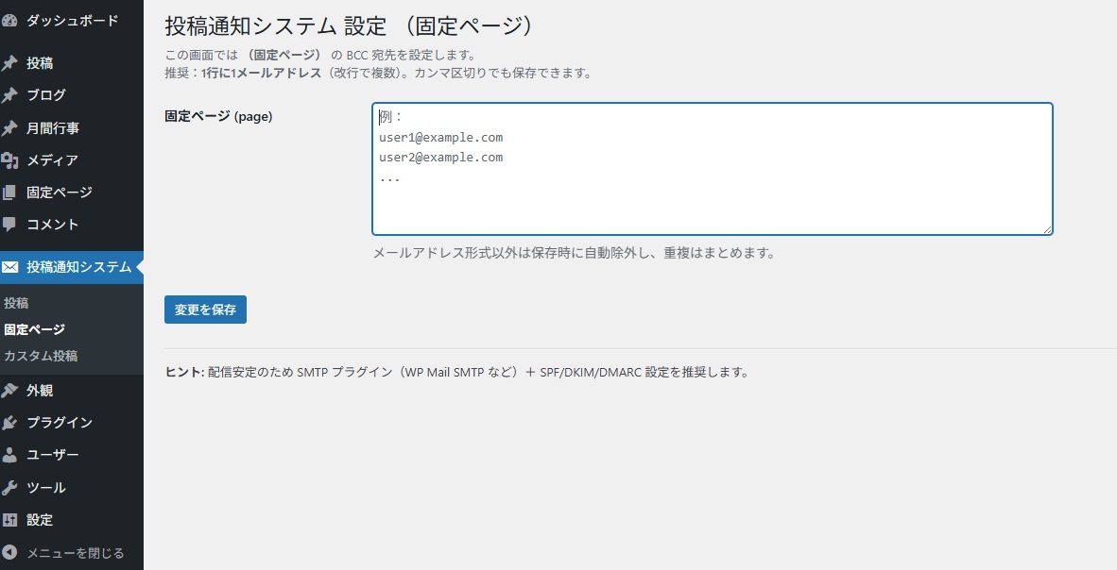
Task: Click the 変更を保存 button
Action: [x=205, y=310]
